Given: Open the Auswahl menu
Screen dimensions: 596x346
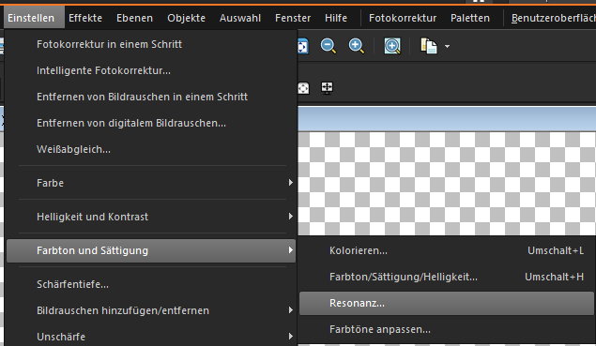Looking at the screenshot, I should click(240, 18).
